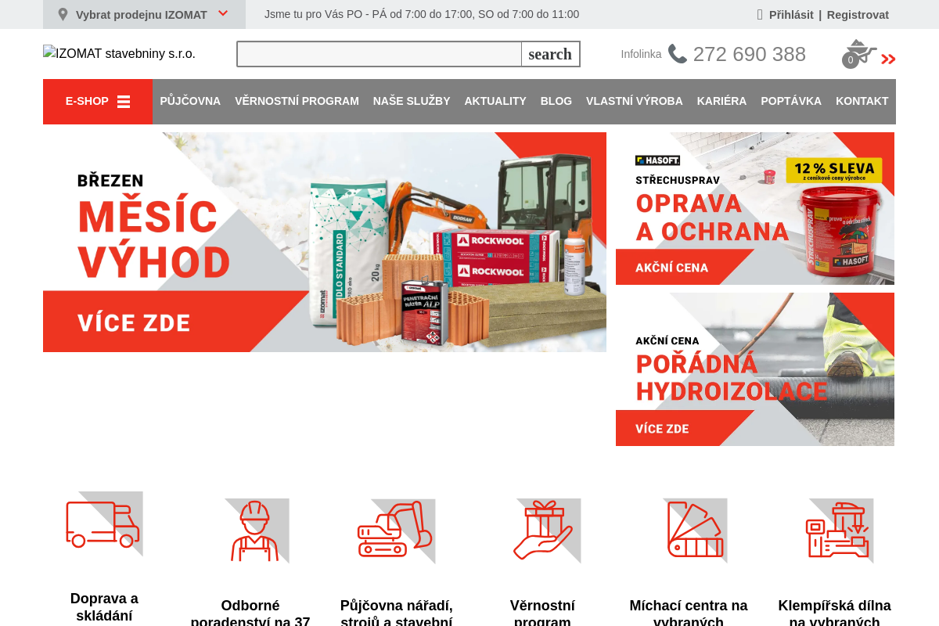Click the Věrnostní program heading below icons
The width and height of the screenshot is (939, 626).
542,613
